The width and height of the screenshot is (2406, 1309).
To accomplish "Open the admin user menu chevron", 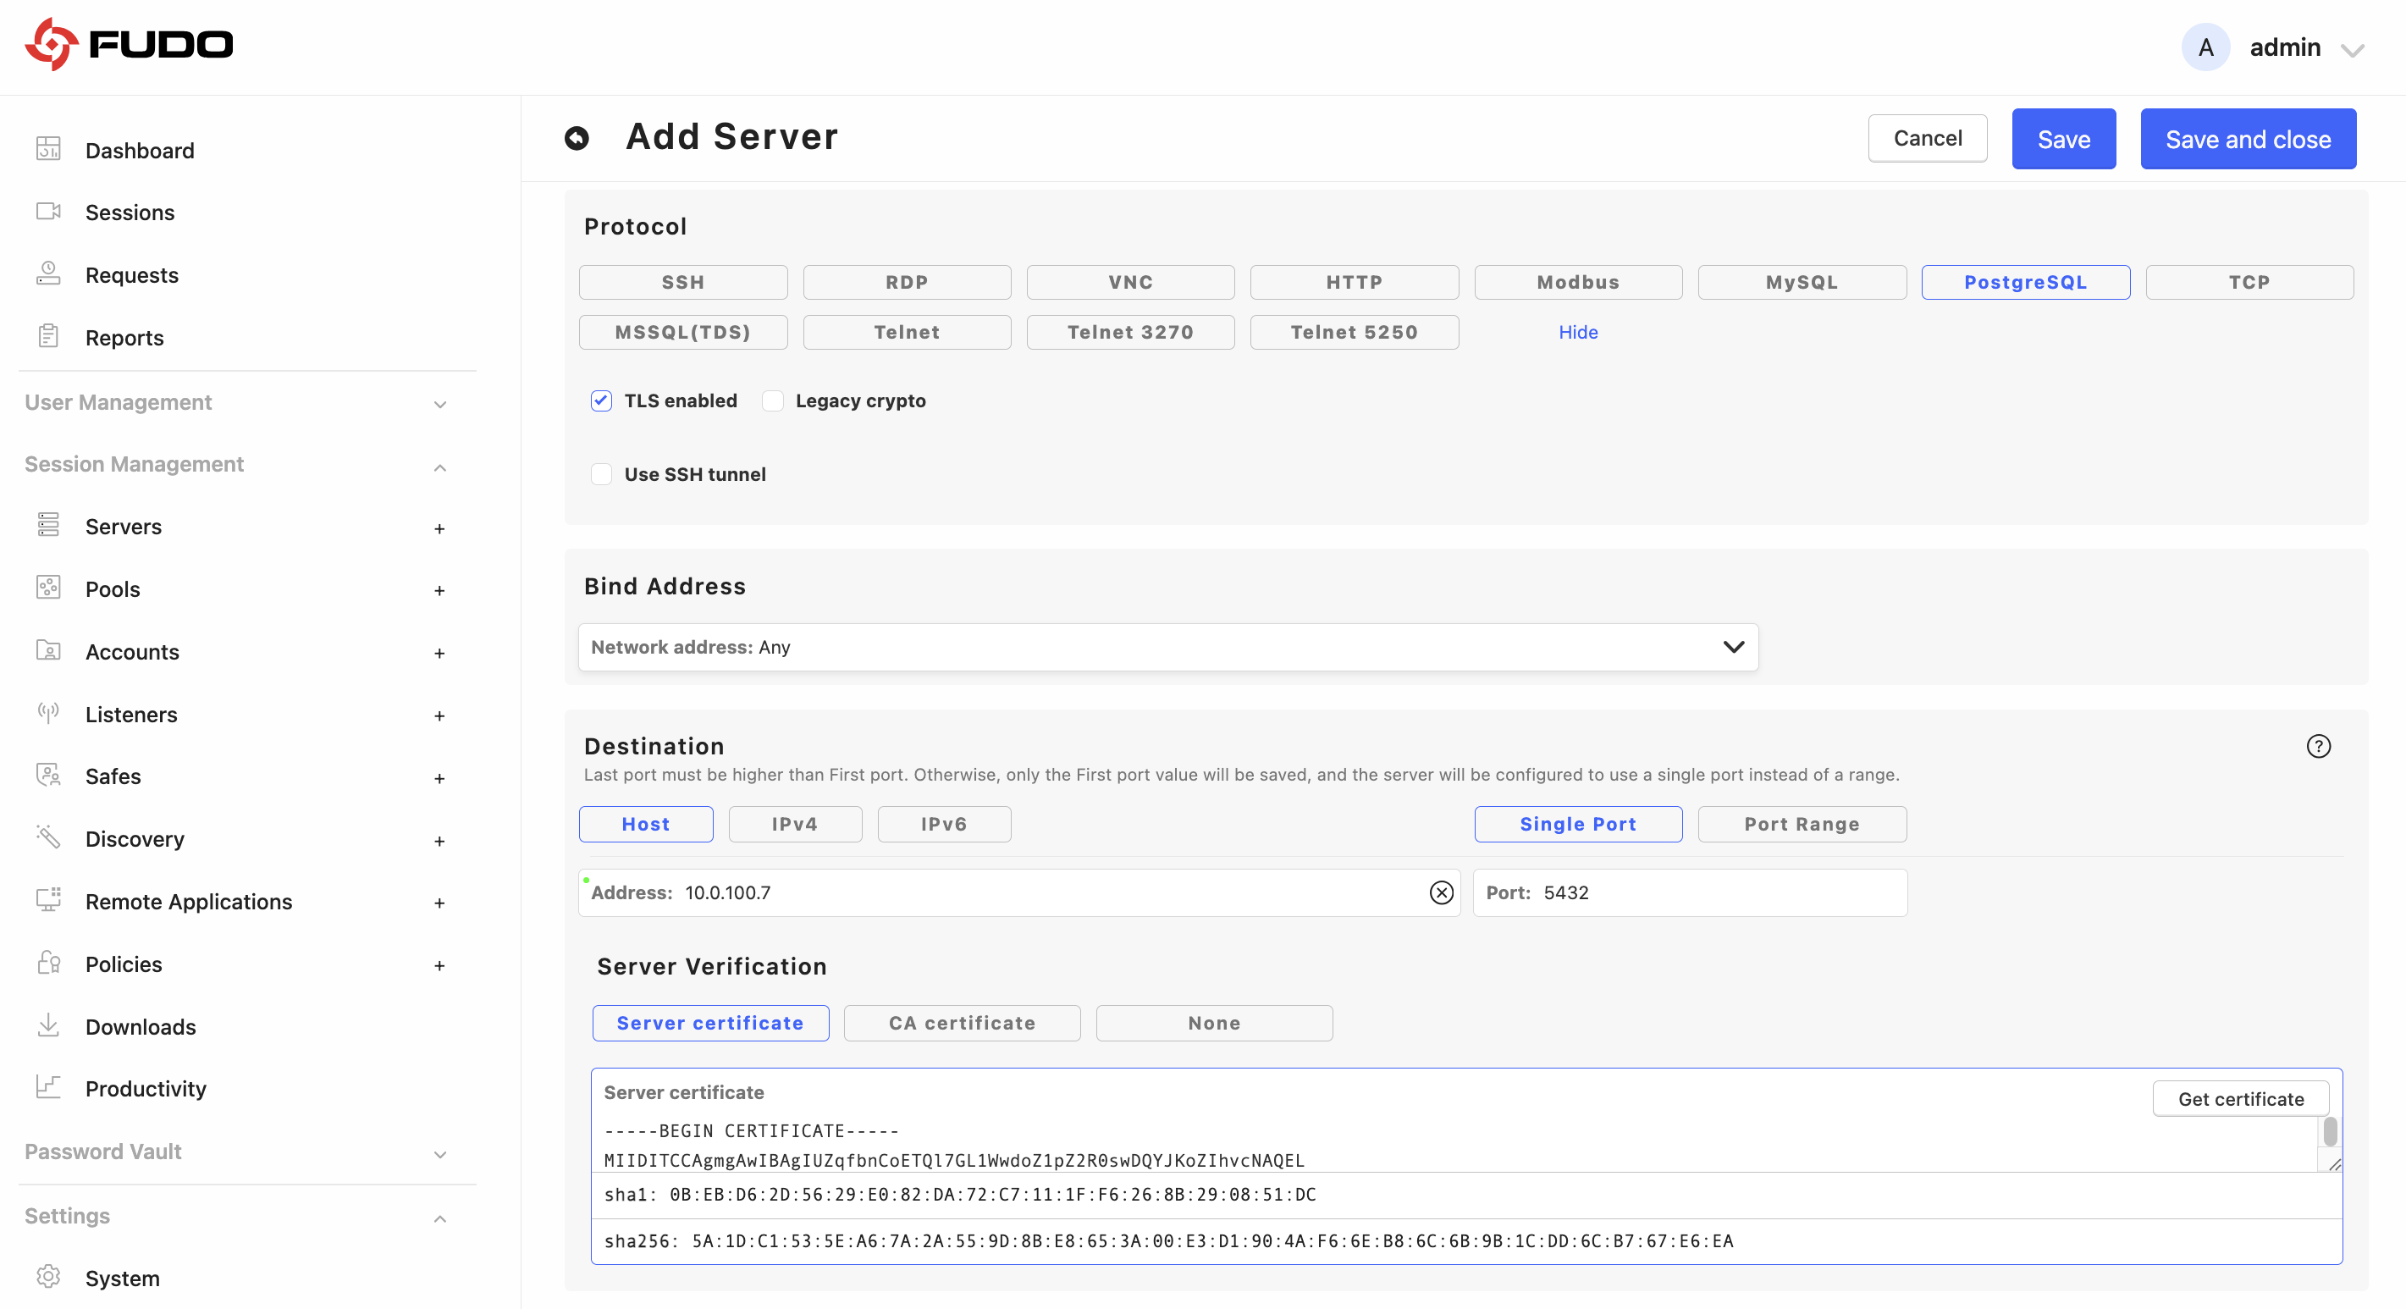I will click(2353, 49).
